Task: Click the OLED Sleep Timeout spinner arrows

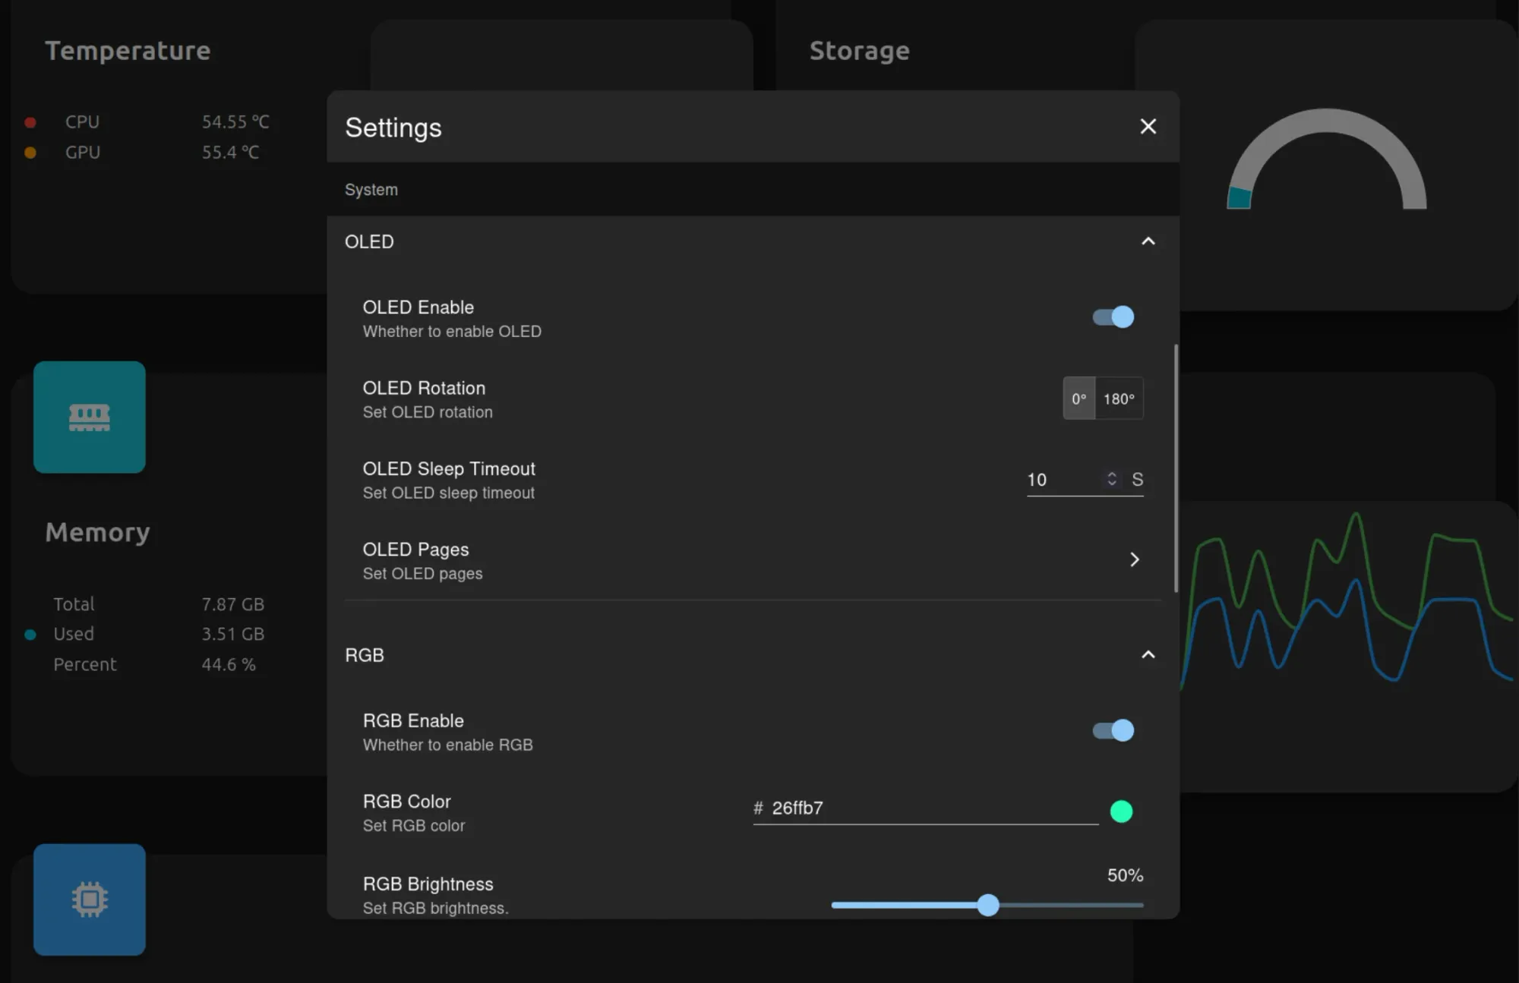Action: click(x=1111, y=479)
